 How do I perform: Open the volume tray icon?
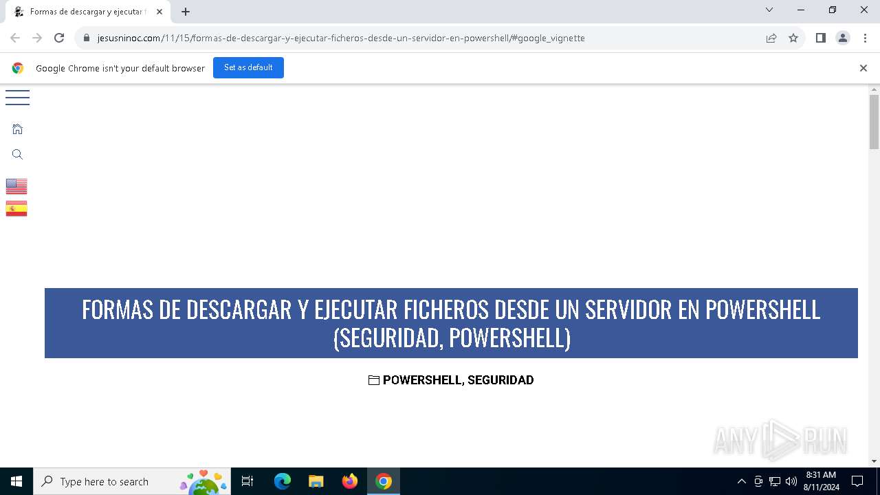(791, 481)
